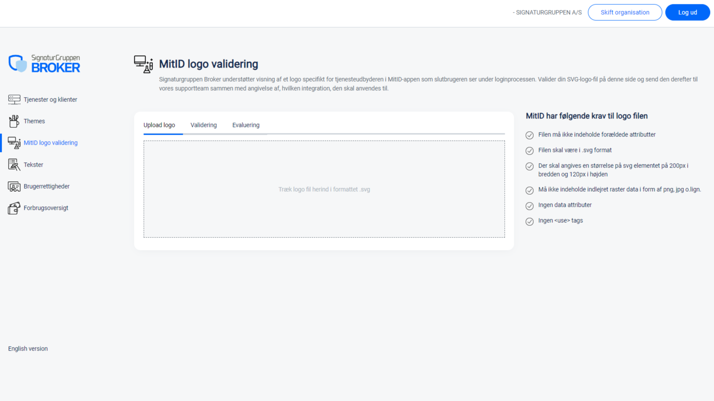The width and height of the screenshot is (714, 401).
Task: Click text 'Må ikke indeholde indlejret raster data'
Action: pos(619,189)
